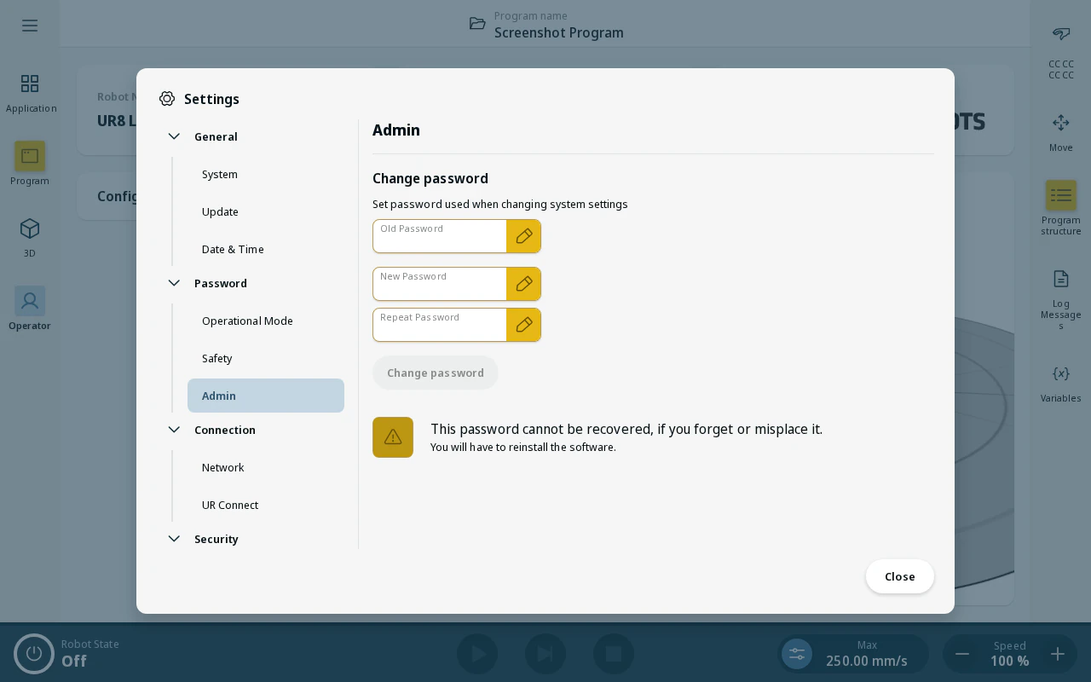The height and width of the screenshot is (682, 1091).
Task: Click the pencil icon for Old Password
Action: pos(524,236)
